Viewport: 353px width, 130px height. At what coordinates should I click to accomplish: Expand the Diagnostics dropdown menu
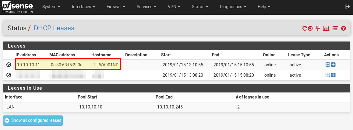pos(233,7)
